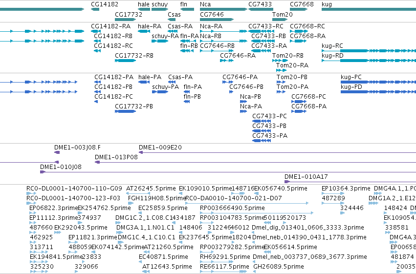Click EST label RC0-DL0001-140700-110-G09

74,189
